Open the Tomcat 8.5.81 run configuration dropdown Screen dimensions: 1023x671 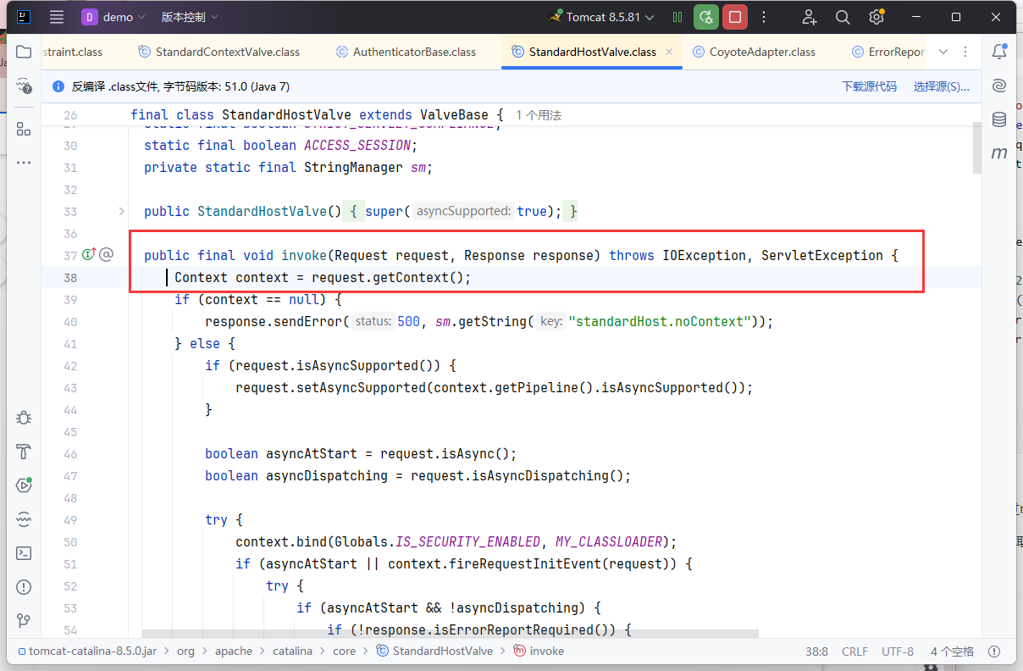pos(603,17)
